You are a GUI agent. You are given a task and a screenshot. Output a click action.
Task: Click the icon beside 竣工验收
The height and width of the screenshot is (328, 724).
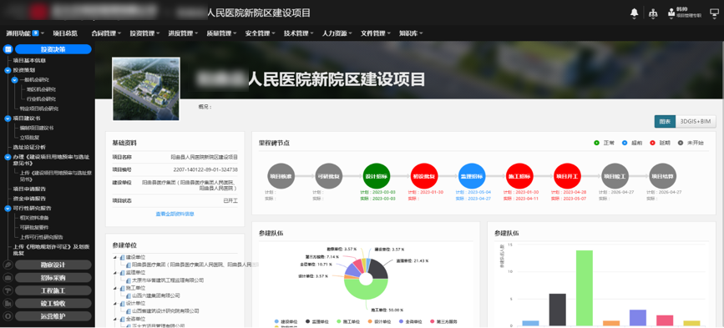(x=8, y=304)
